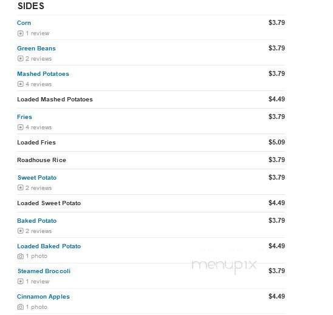Click the review star icon under Steamed Broccoli
The image size is (333, 315).
point(21,282)
